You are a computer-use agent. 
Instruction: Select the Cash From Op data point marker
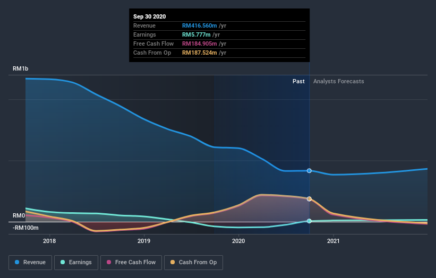pos(309,199)
